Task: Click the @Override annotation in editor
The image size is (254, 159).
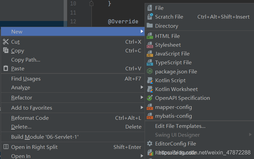Action: tap(123, 21)
